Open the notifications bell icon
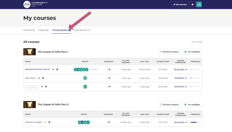This screenshot has width=232, height=132. point(192,5)
